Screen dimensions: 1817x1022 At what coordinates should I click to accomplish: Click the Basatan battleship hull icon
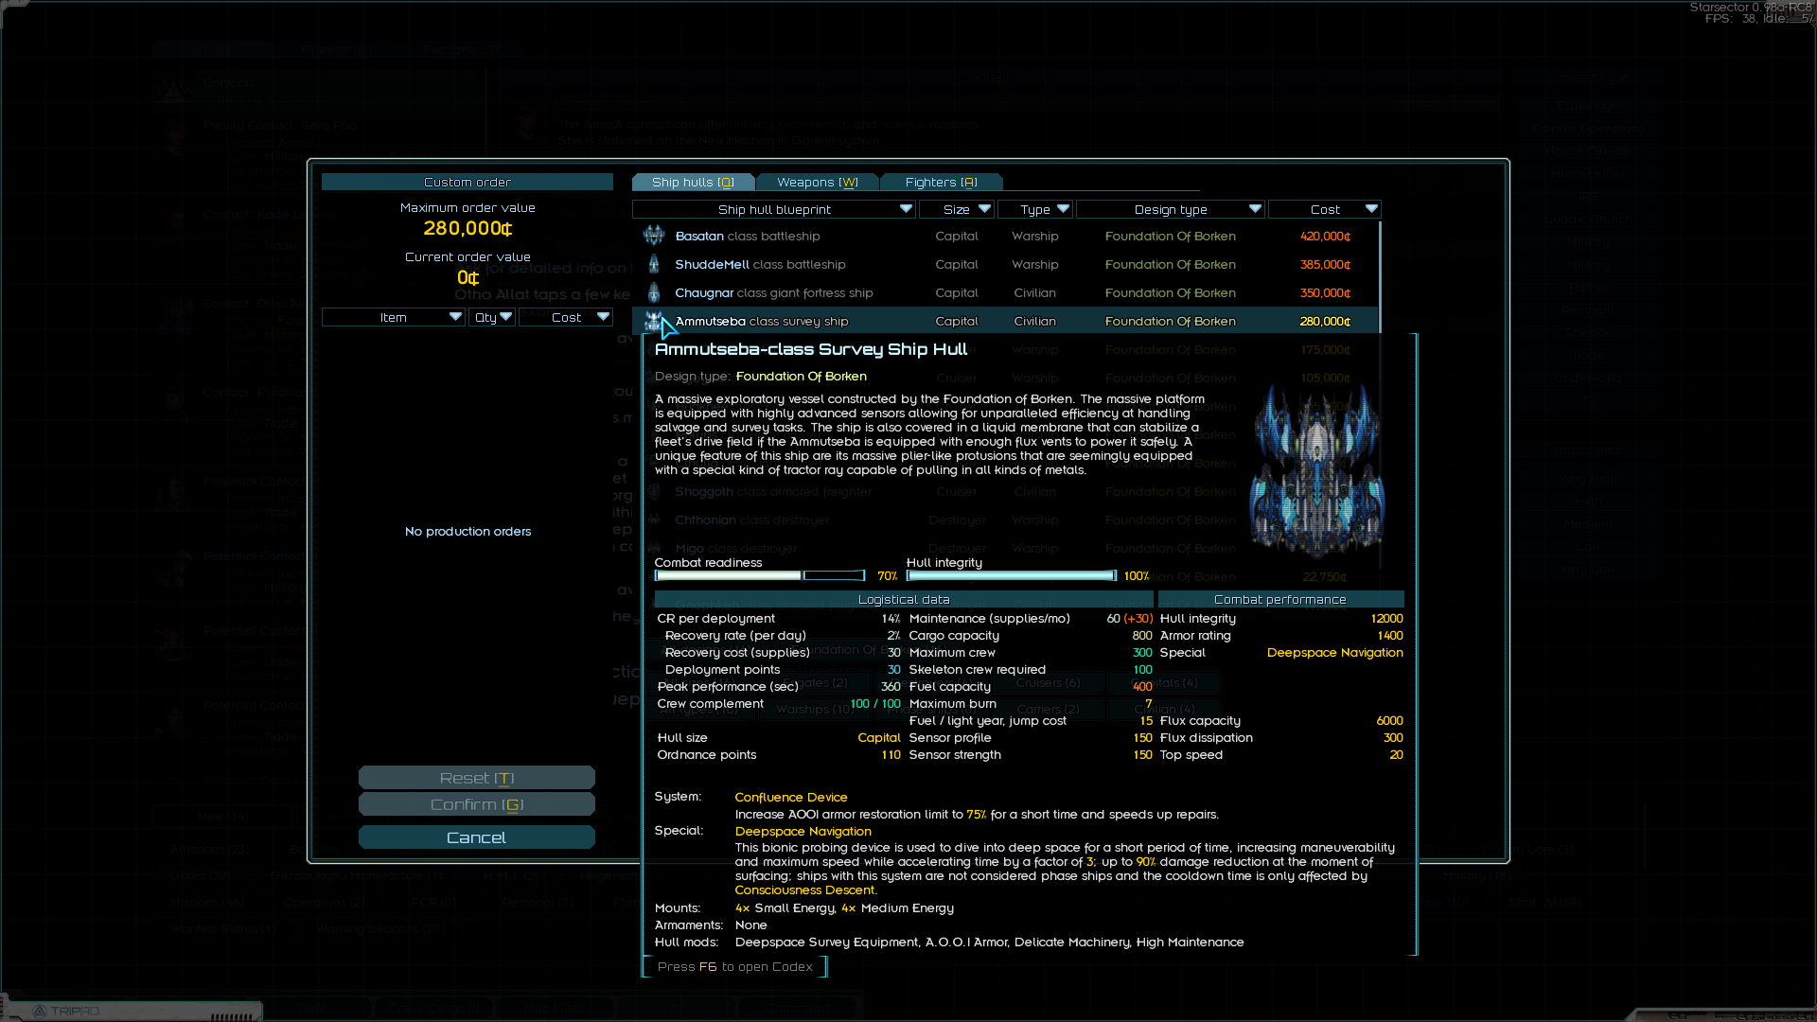(653, 236)
